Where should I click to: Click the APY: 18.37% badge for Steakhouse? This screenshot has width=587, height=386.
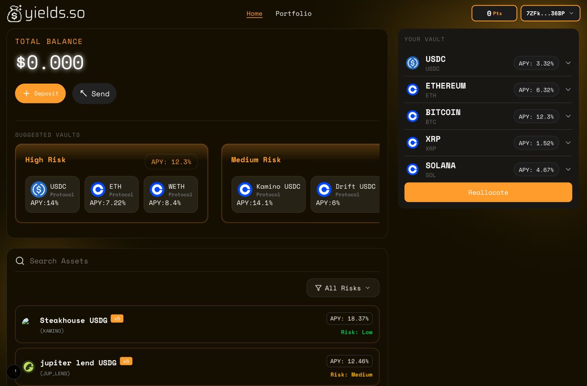coord(350,318)
